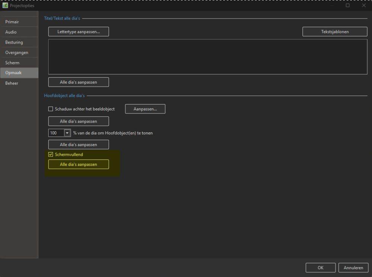Switch to the Audio tab
Viewport: 372px width, 277px height.
(19, 32)
